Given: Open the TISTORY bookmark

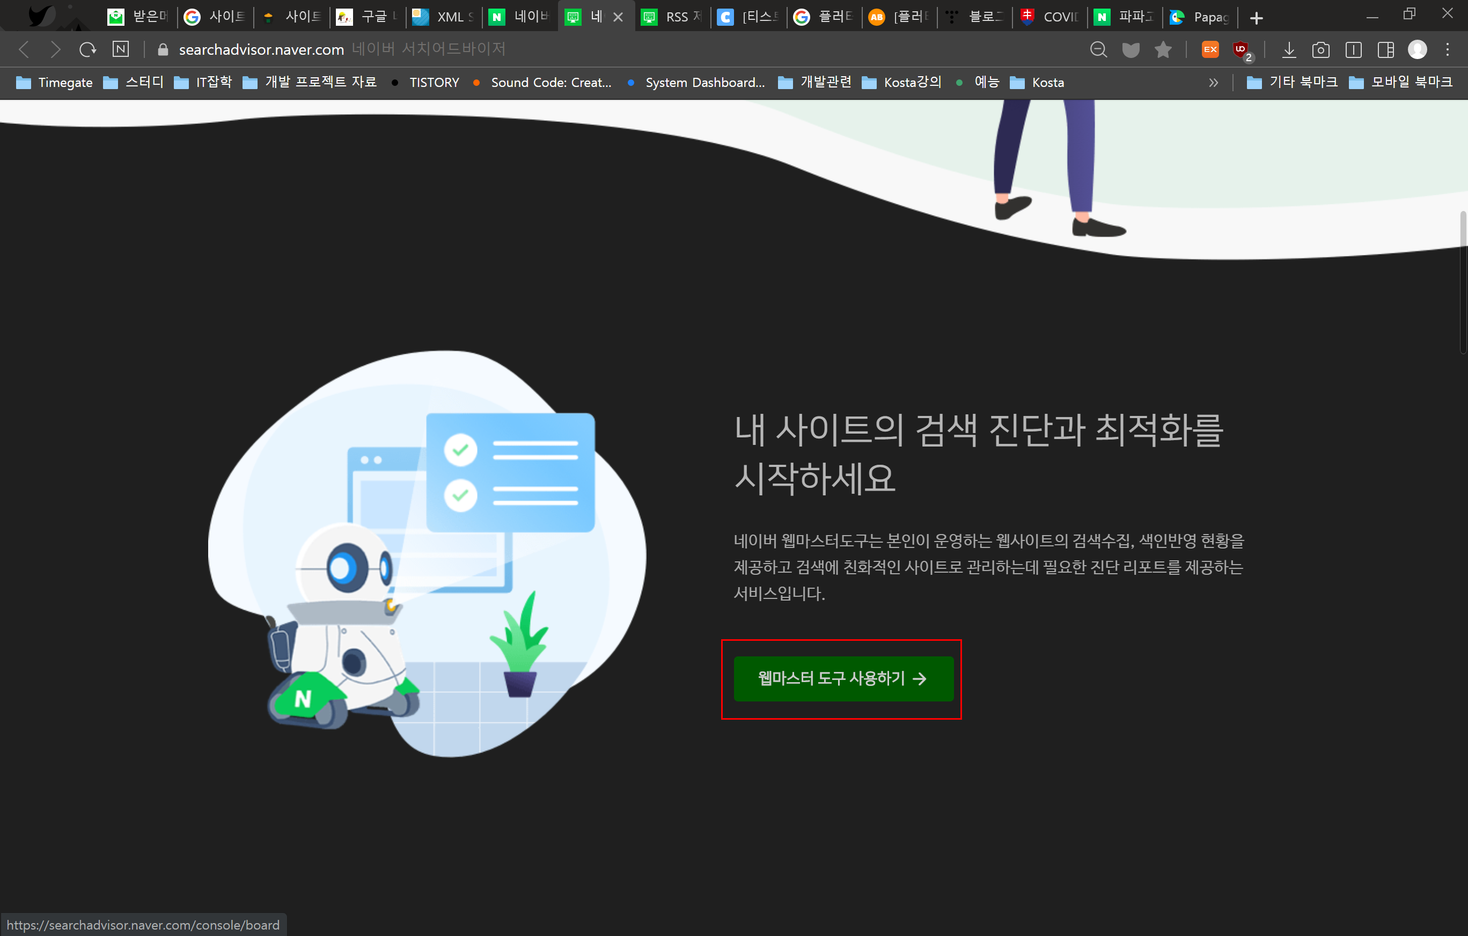Looking at the screenshot, I should [x=425, y=82].
